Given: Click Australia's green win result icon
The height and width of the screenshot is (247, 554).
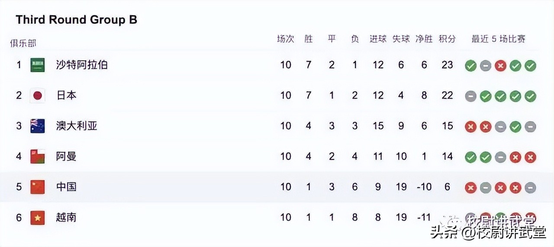Looking at the screenshot, I should tap(515, 127).
